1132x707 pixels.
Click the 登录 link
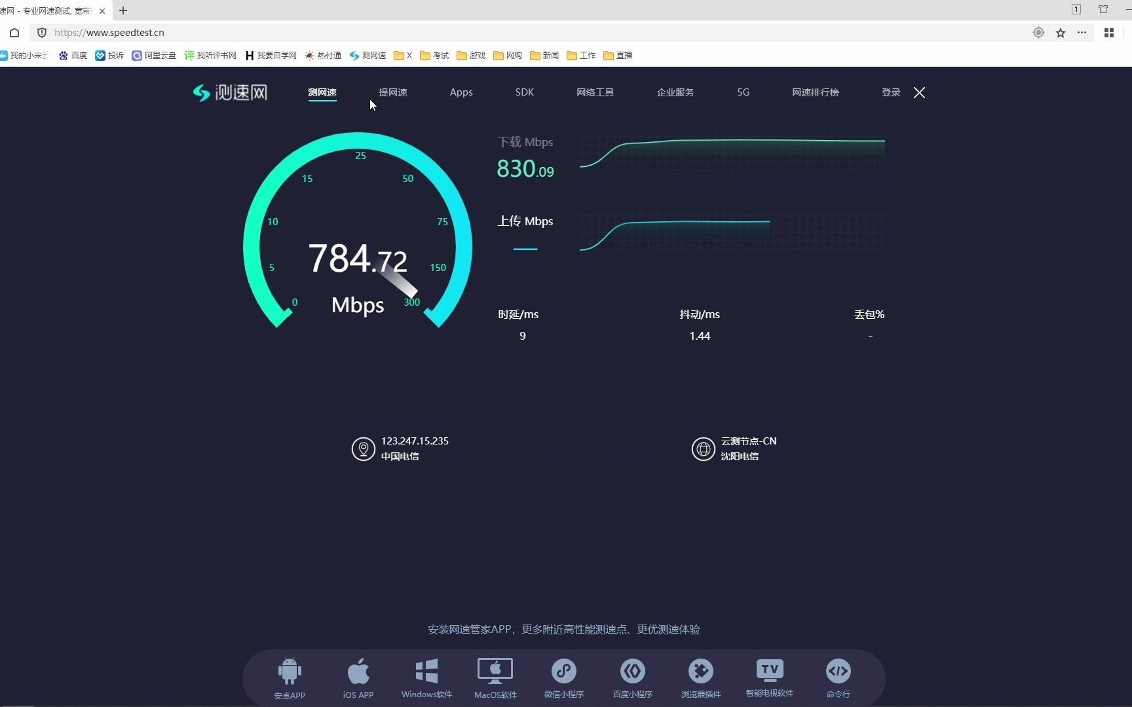(890, 92)
